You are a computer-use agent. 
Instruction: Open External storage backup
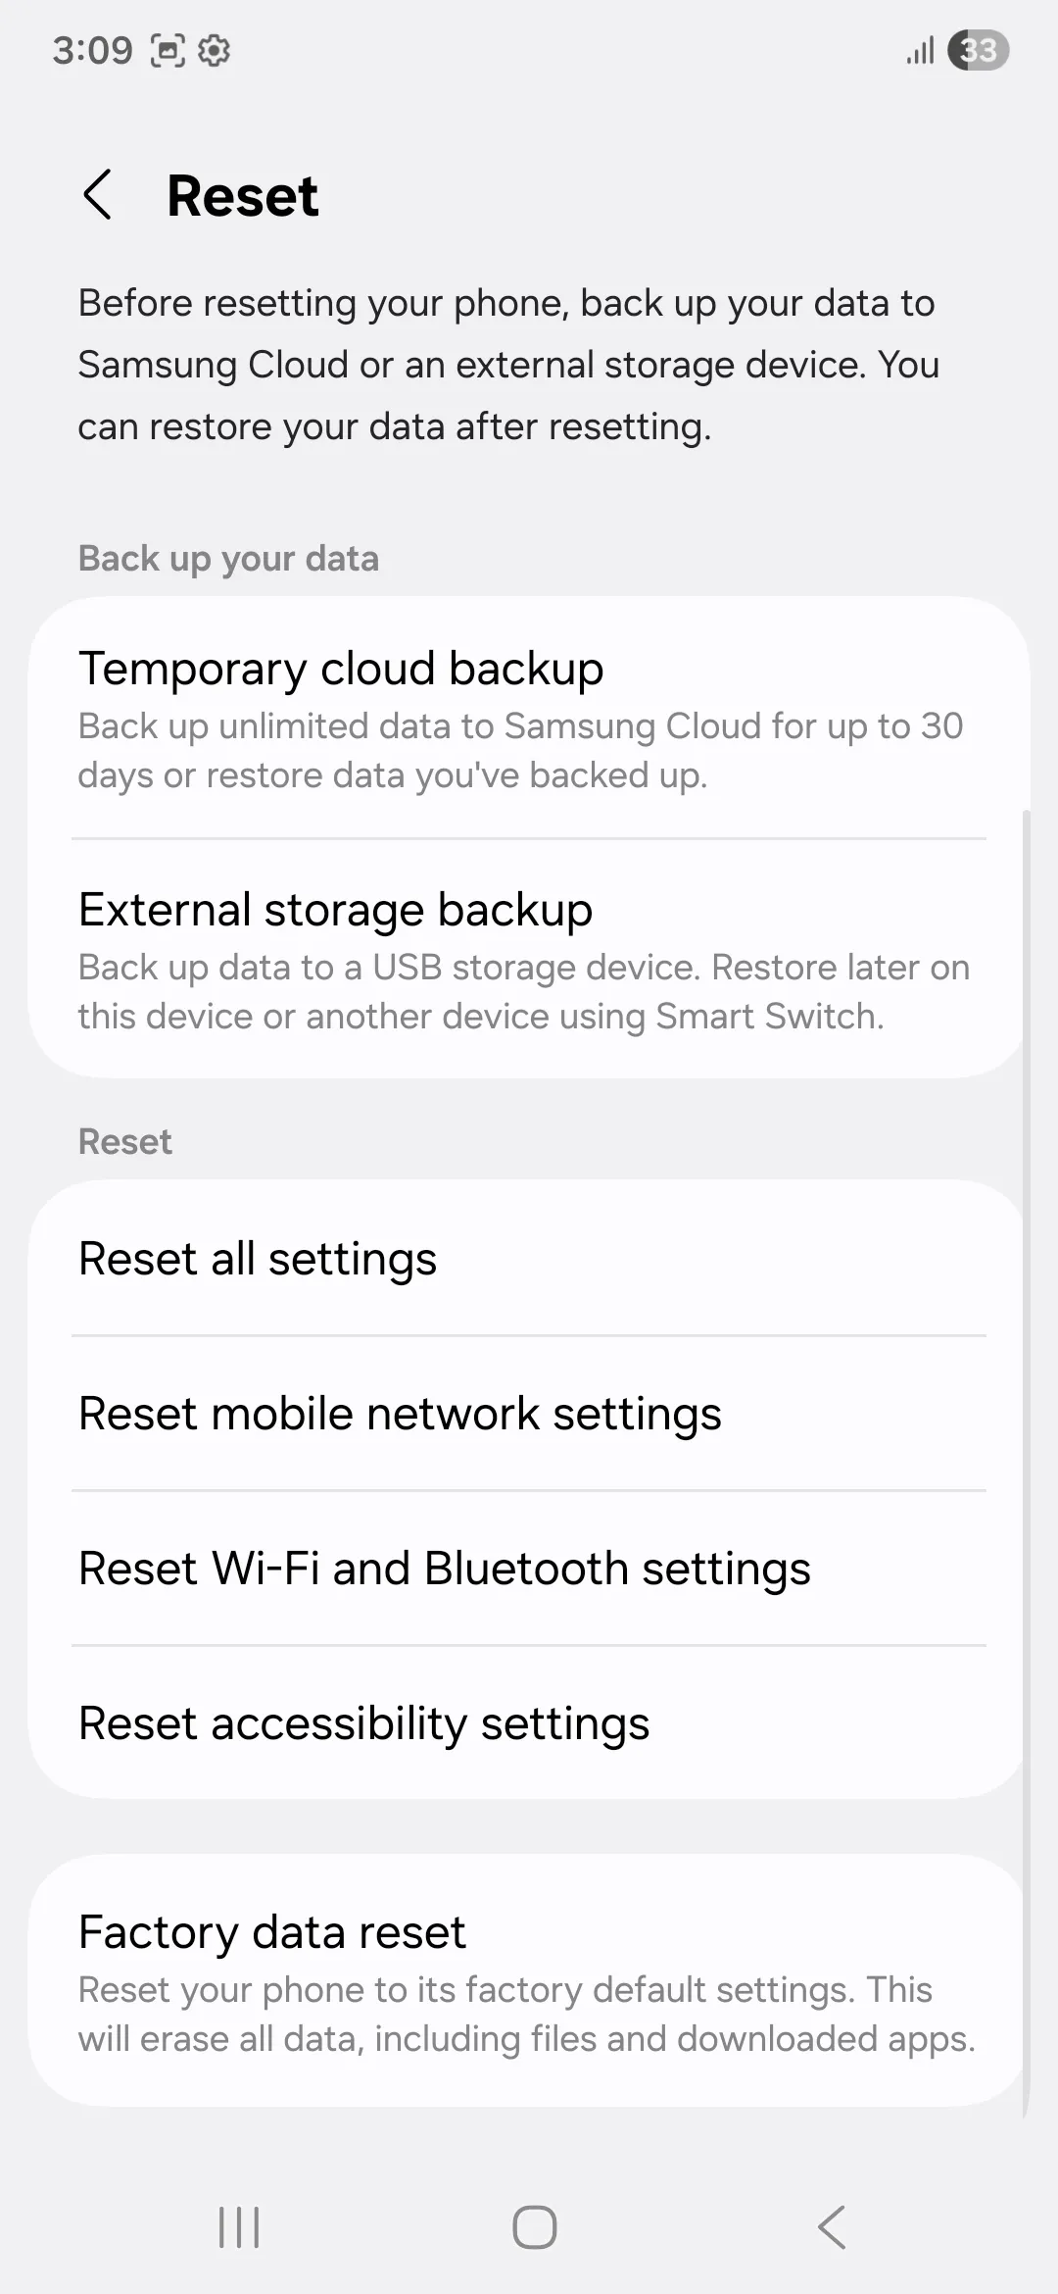pos(529,960)
